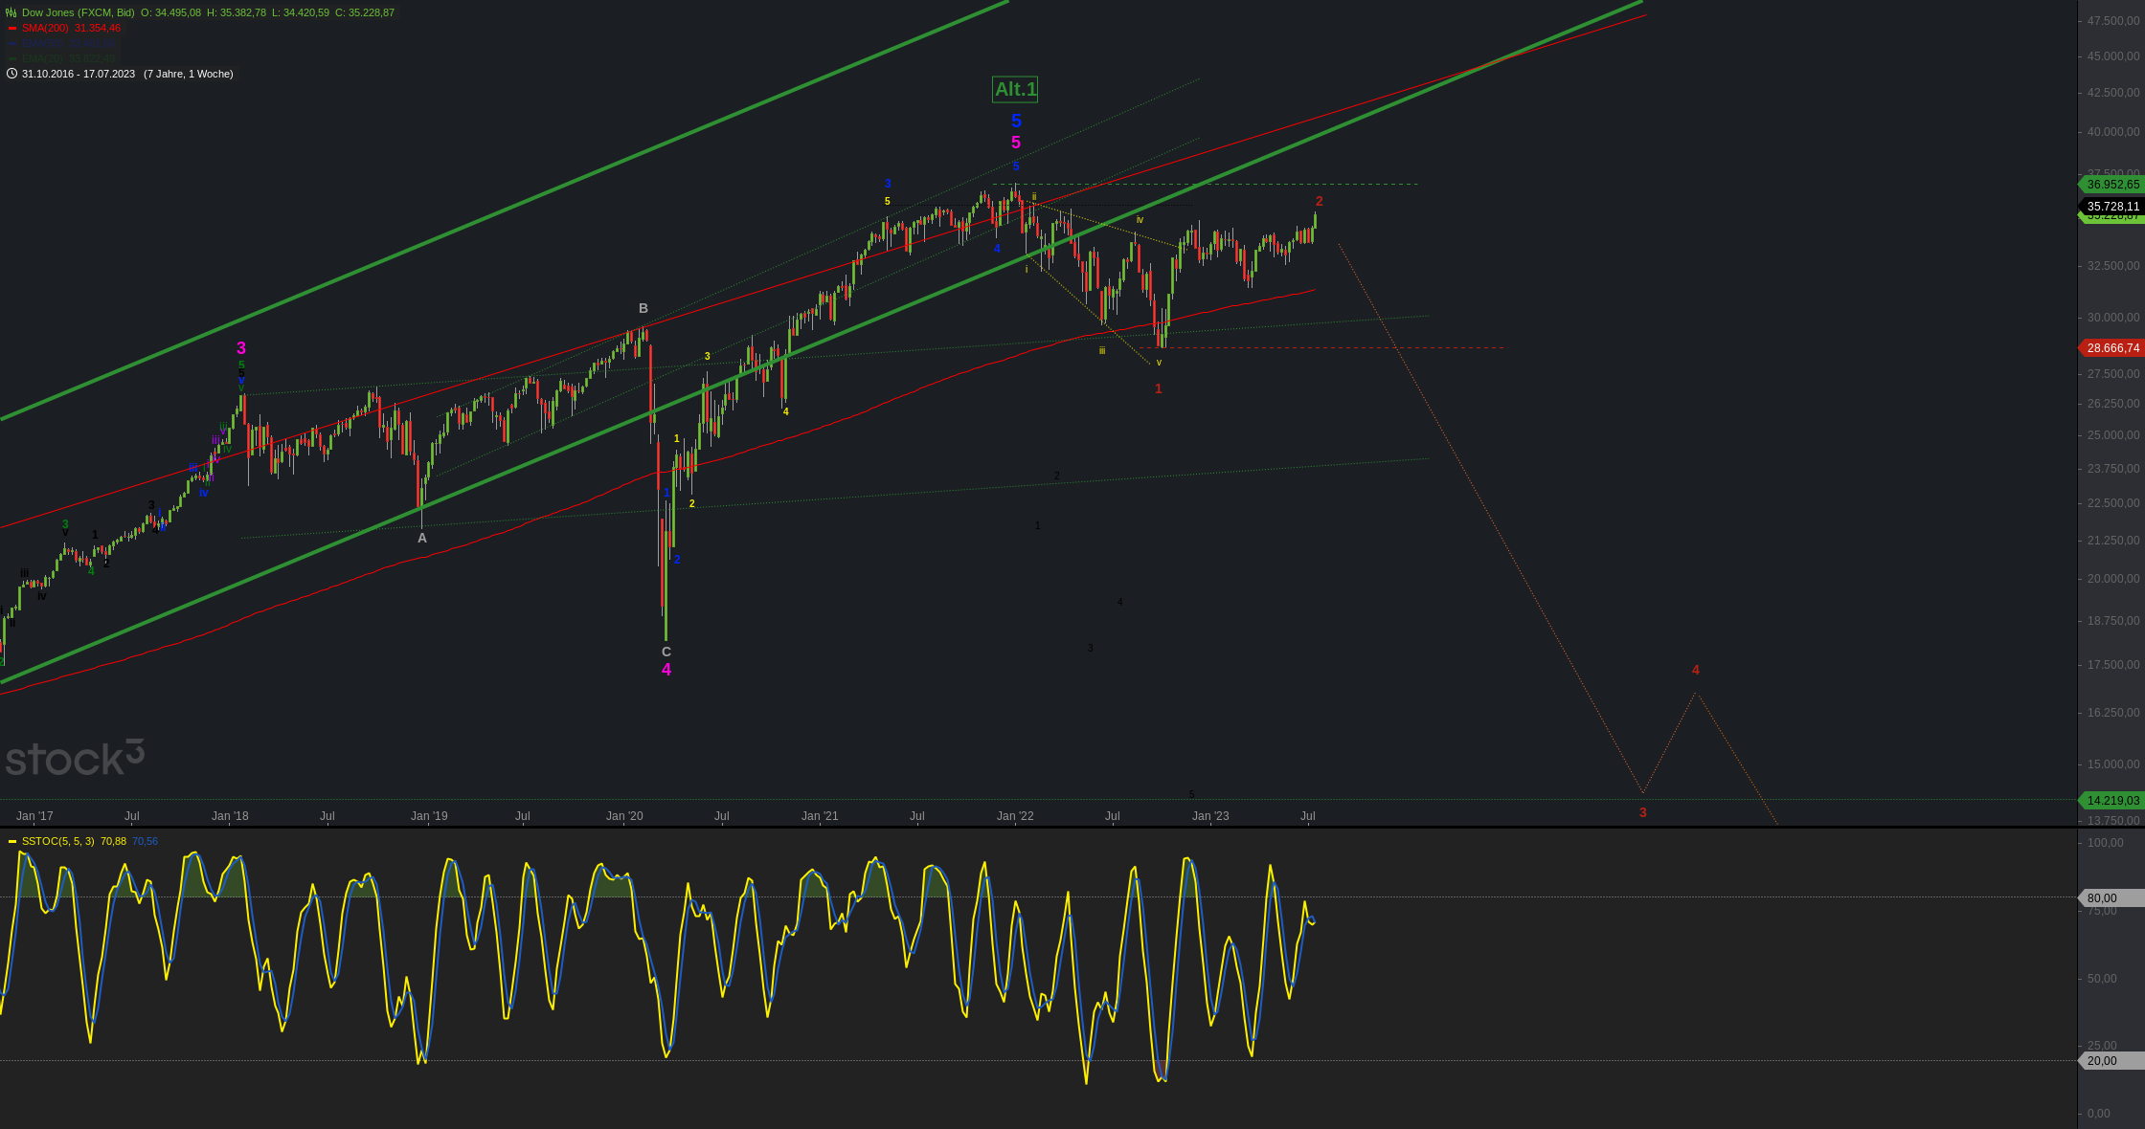The height and width of the screenshot is (1129, 2145).
Task: Click the Jan '19 time axis label
Action: (429, 816)
